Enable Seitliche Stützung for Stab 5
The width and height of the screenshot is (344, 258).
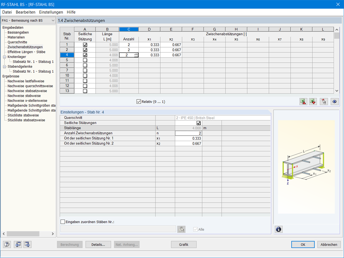click(x=85, y=60)
